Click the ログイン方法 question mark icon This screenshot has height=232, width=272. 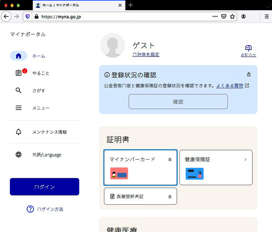coord(30,209)
